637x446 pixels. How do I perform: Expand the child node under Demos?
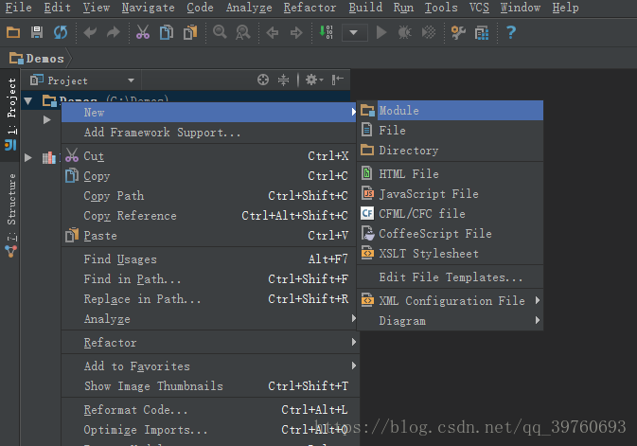coord(46,120)
